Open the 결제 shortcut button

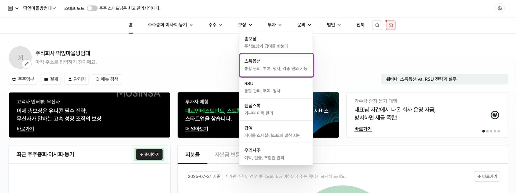point(51,79)
